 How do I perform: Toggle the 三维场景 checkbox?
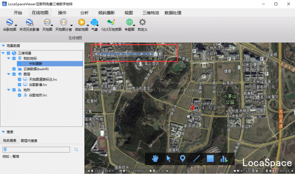[8, 53]
